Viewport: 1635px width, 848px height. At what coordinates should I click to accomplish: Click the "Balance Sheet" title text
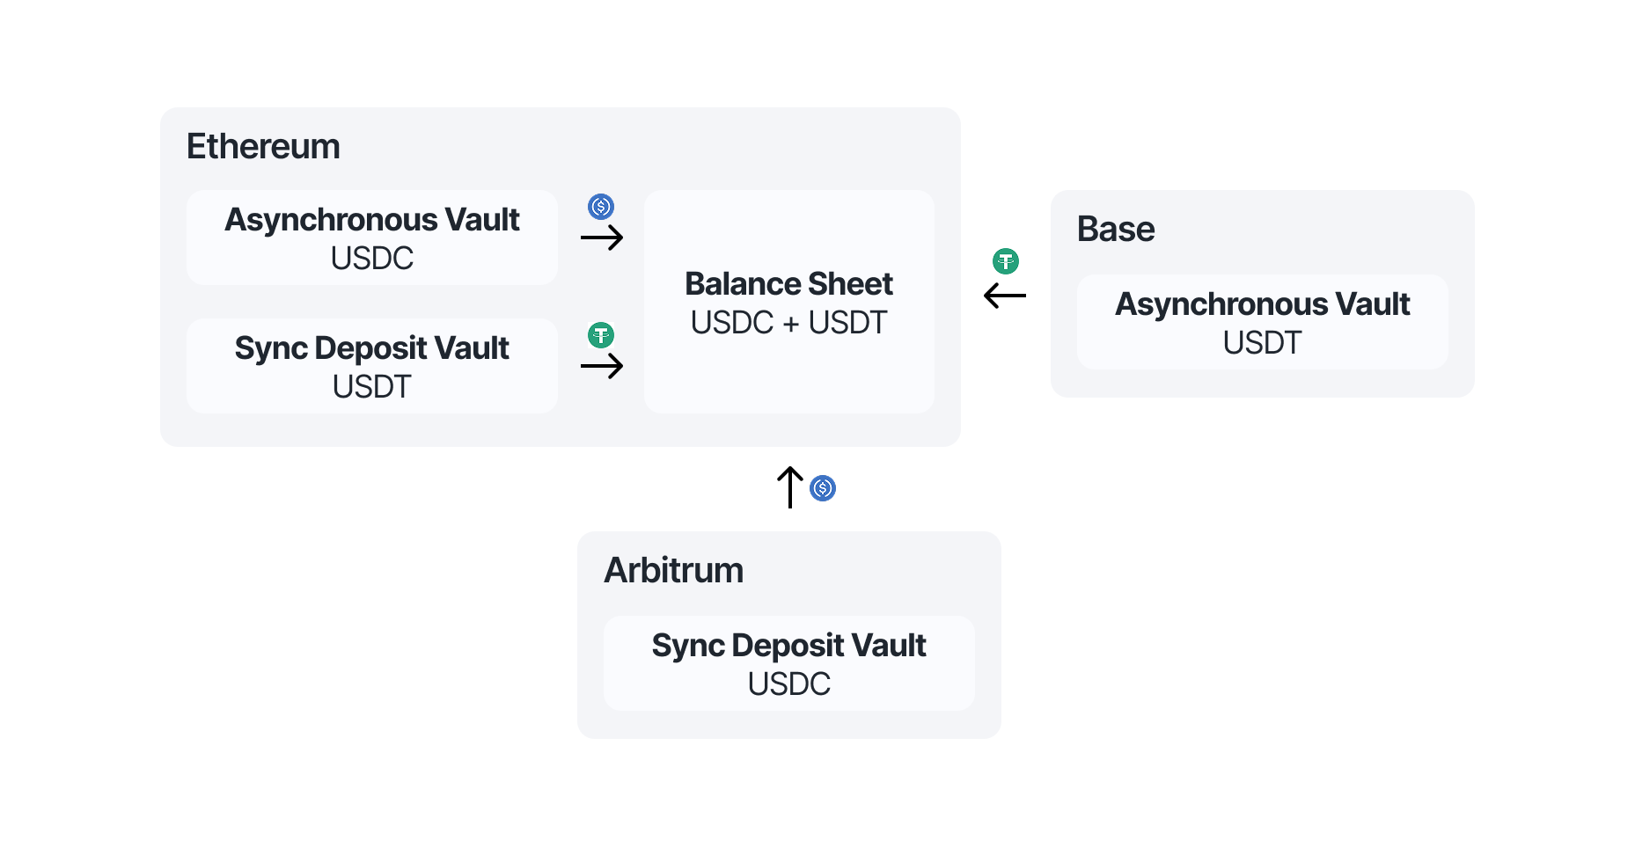(x=789, y=284)
